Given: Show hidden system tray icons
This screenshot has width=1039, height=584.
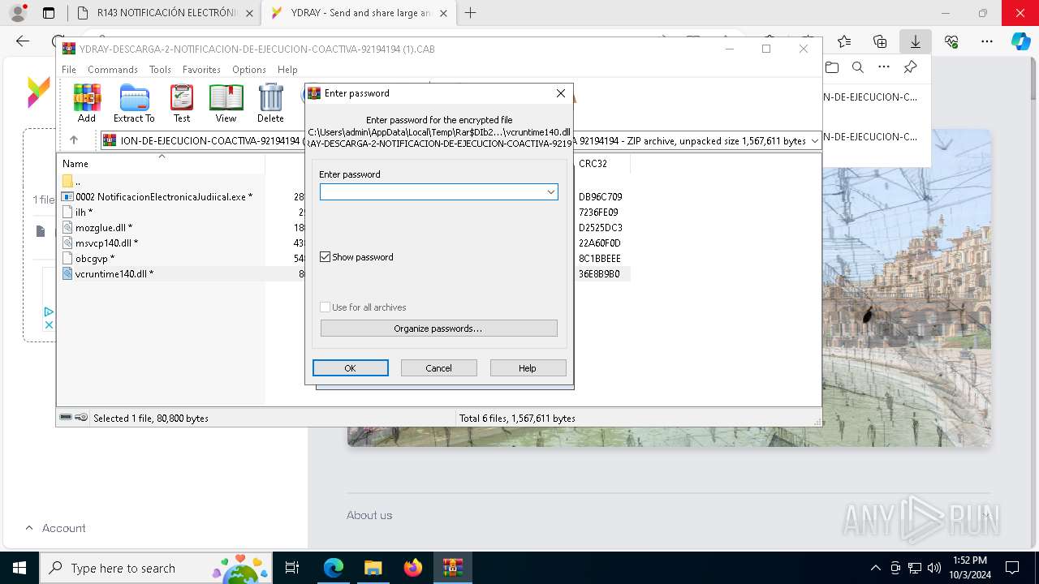Looking at the screenshot, I should point(876,568).
